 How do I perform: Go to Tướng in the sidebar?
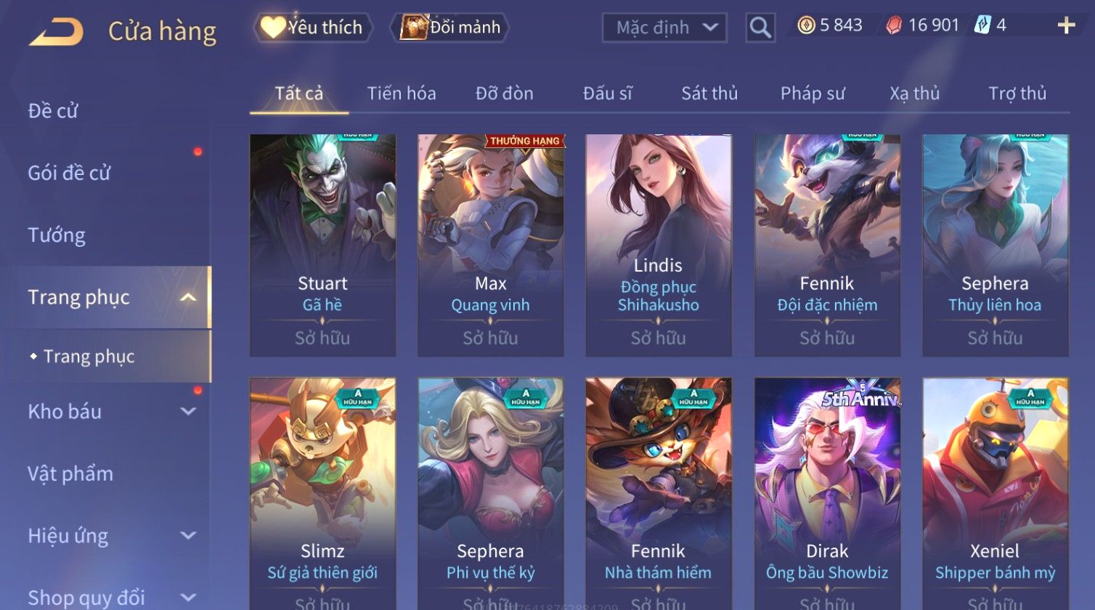(x=57, y=235)
